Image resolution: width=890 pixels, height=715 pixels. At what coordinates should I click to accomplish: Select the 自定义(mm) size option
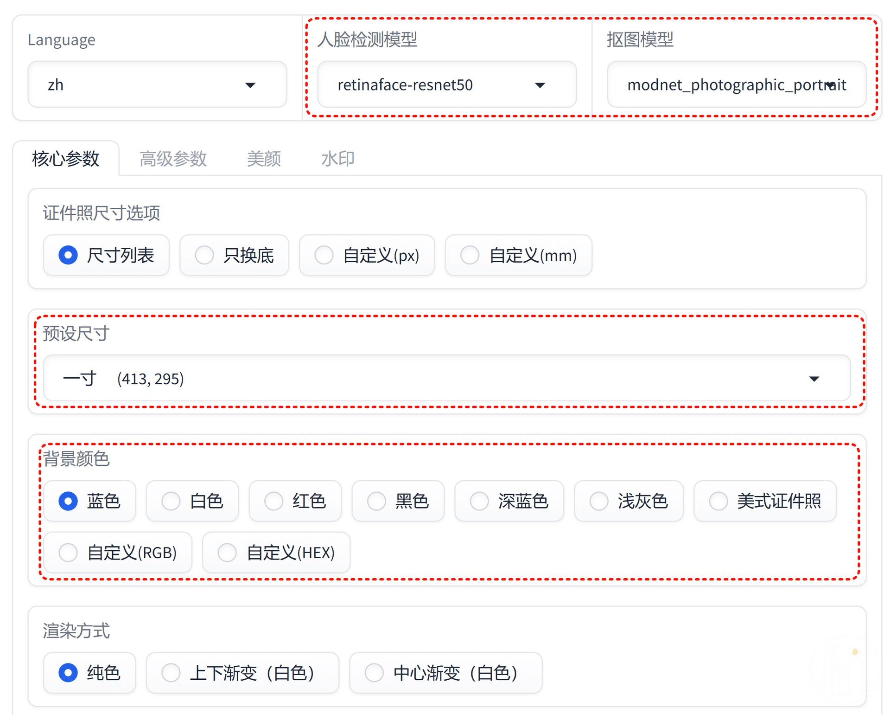coord(518,255)
